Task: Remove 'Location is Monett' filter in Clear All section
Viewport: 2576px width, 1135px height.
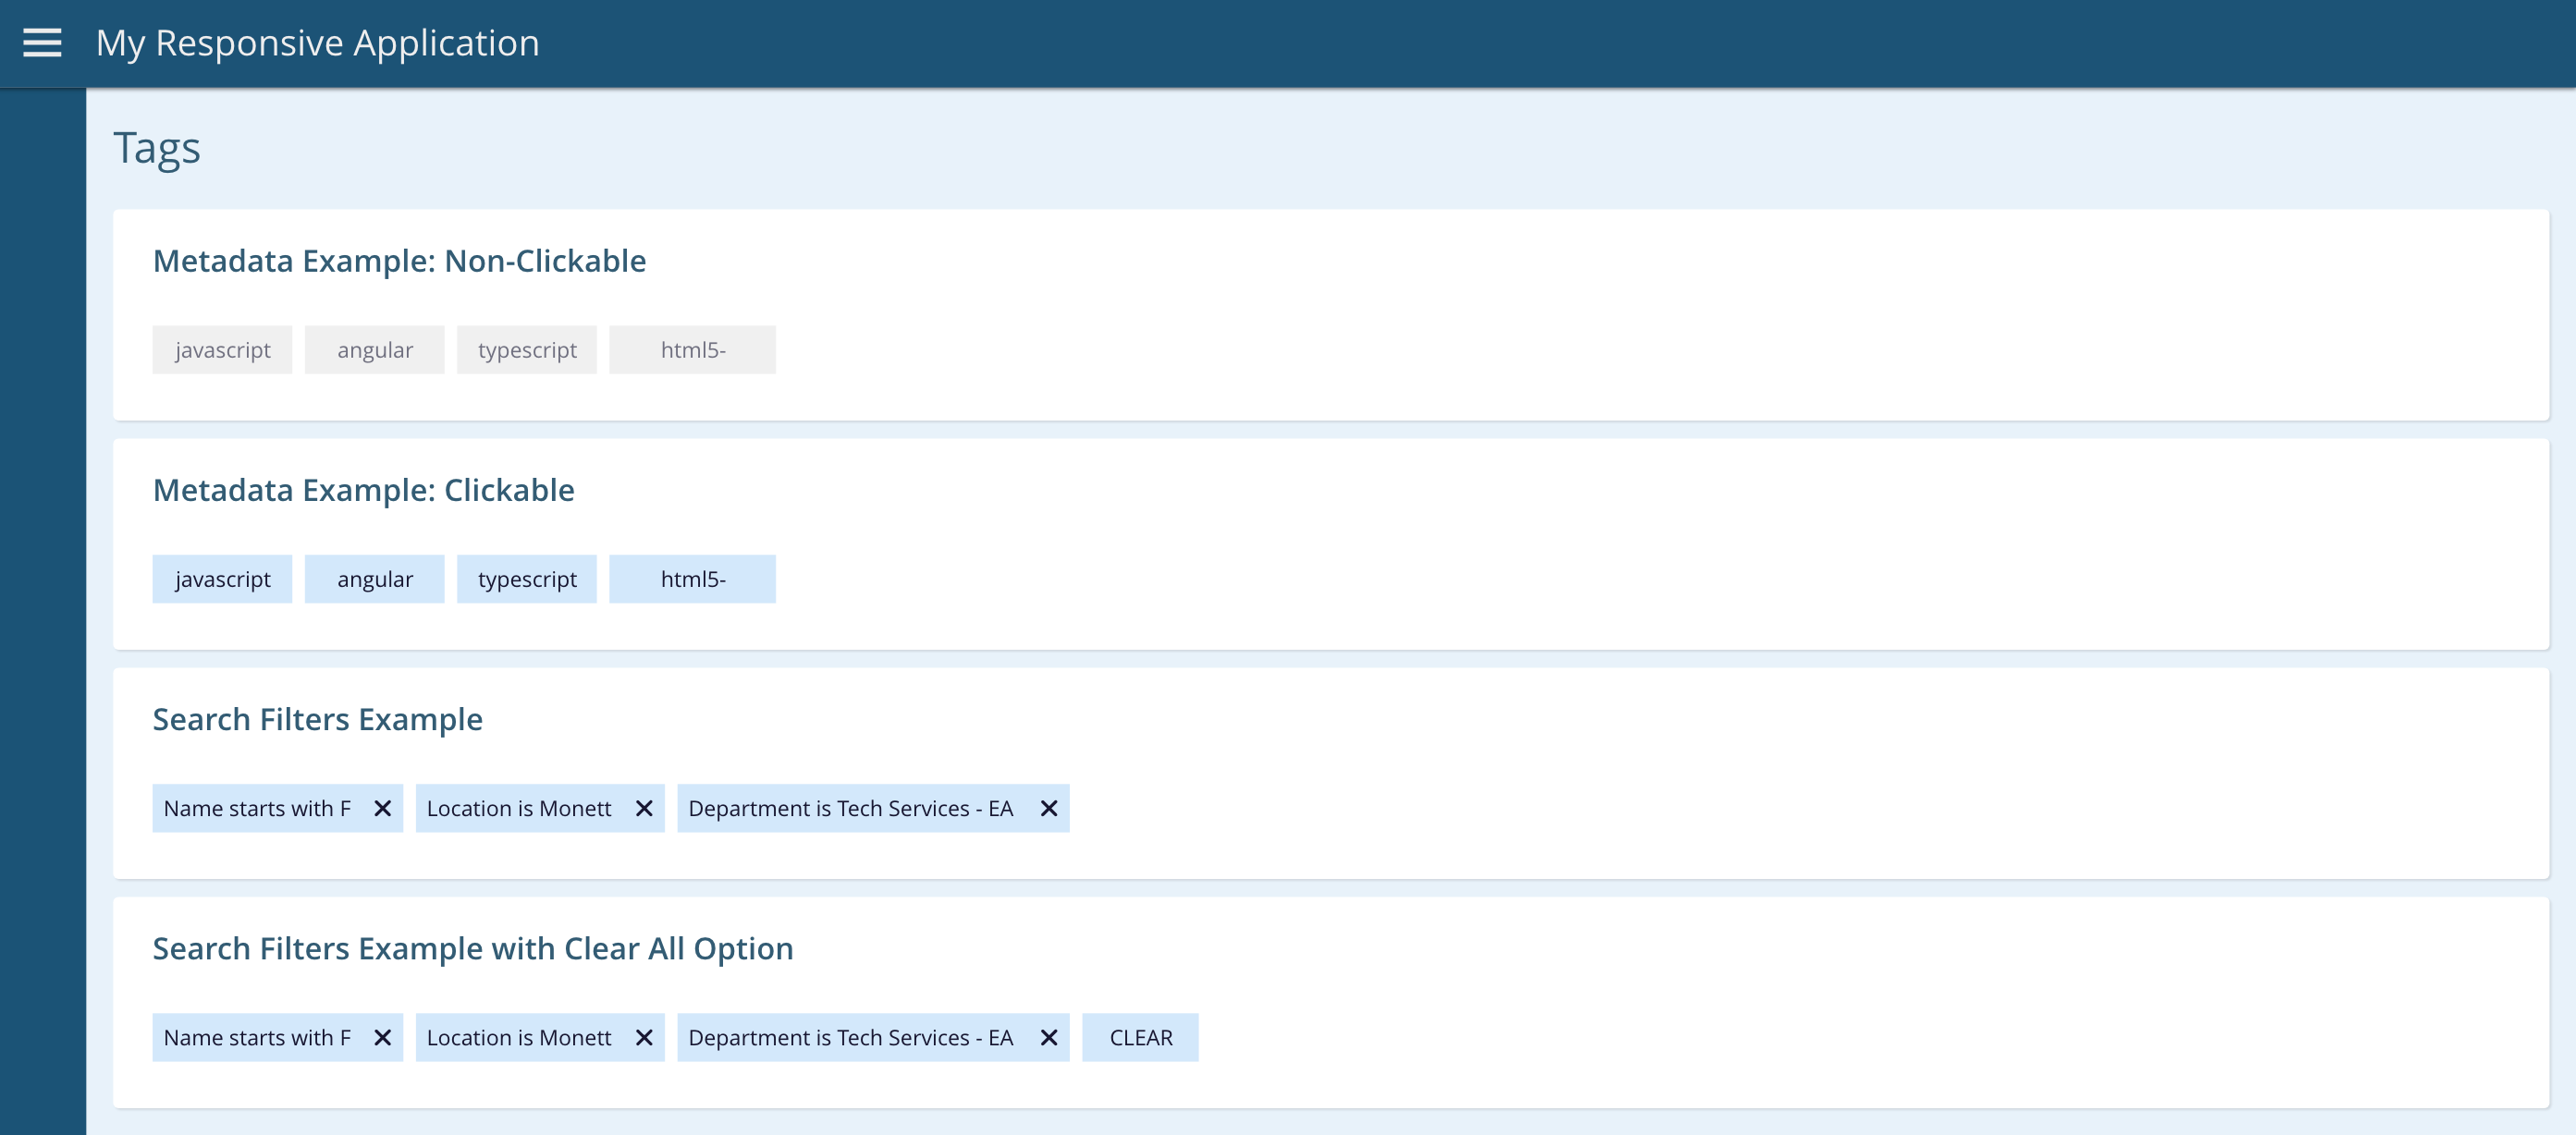Action: tap(644, 1037)
